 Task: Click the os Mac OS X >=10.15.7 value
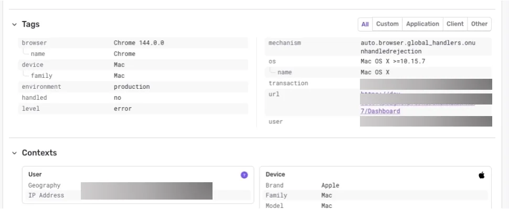tap(393, 61)
